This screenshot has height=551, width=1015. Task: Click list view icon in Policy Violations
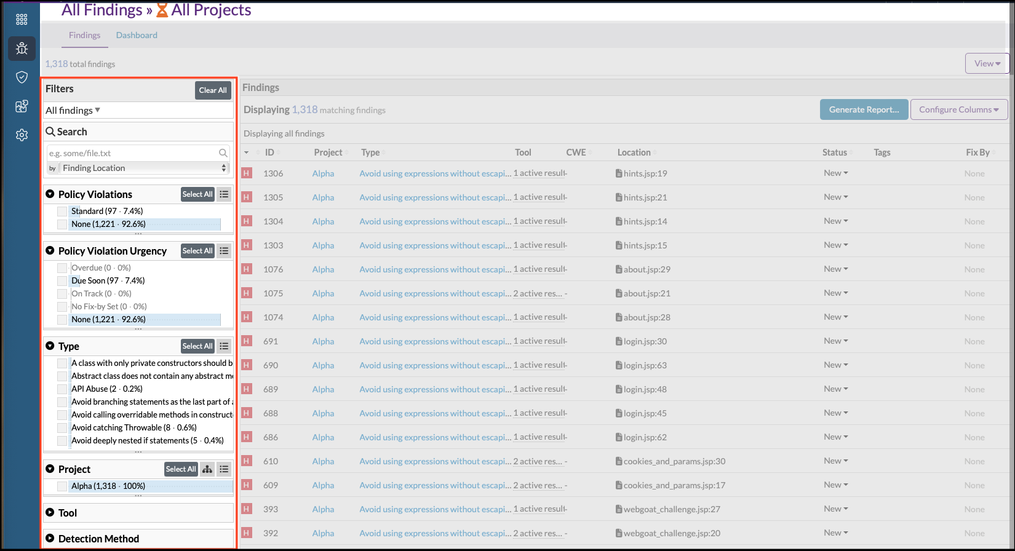(x=224, y=194)
